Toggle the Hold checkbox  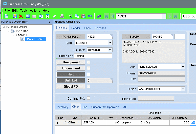pyautogui.click(x=88, y=74)
